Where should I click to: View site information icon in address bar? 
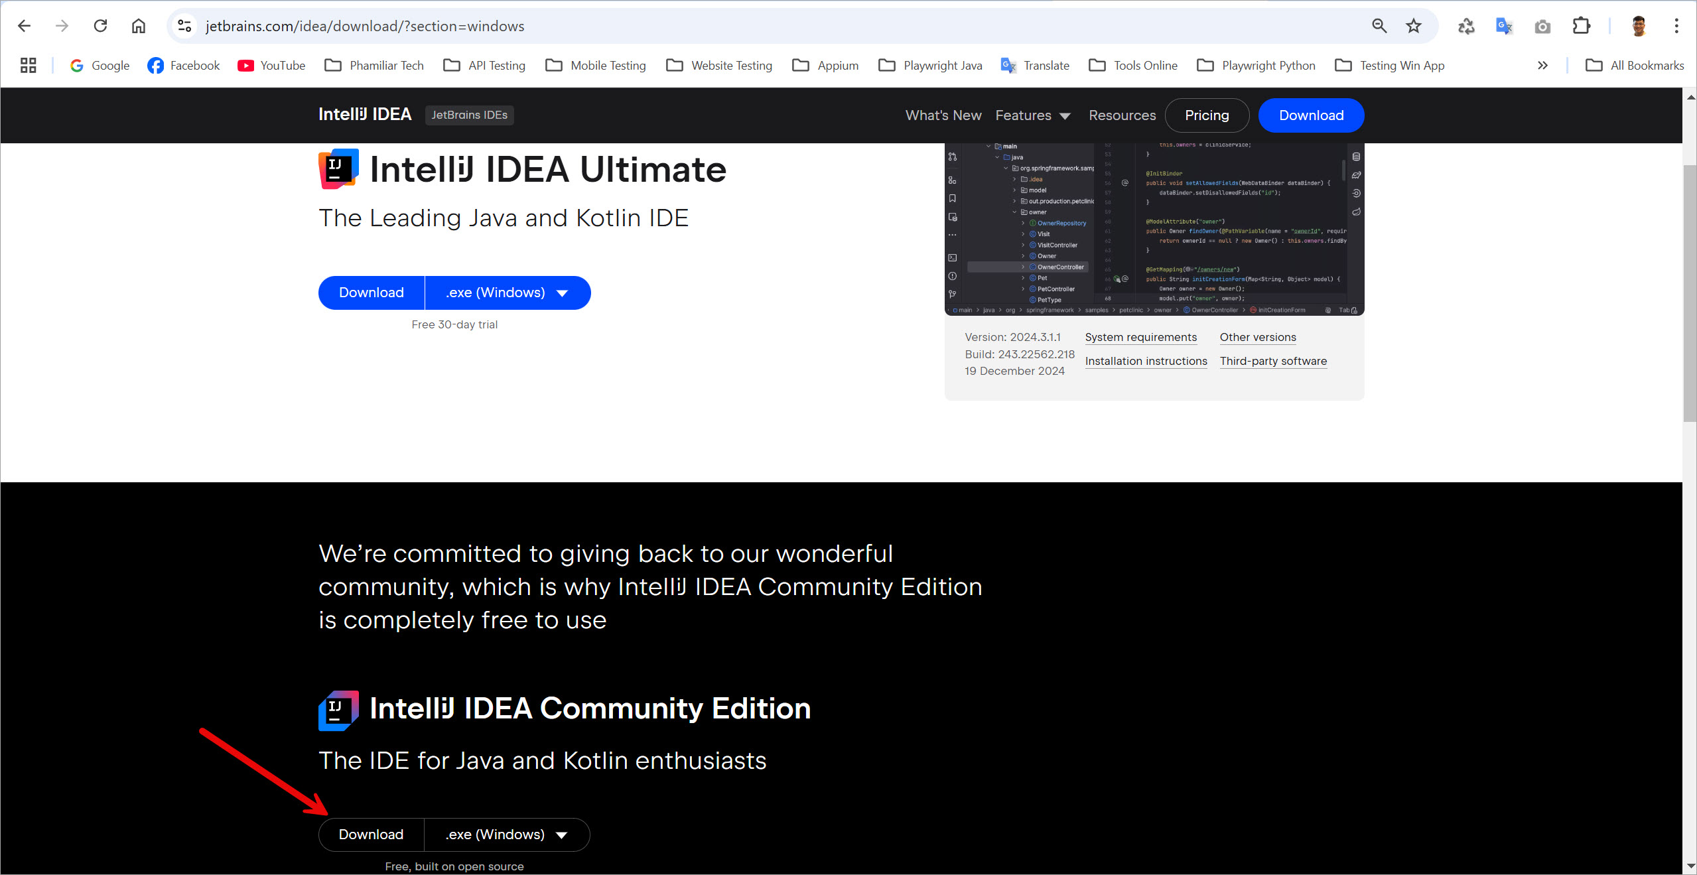[x=184, y=26]
